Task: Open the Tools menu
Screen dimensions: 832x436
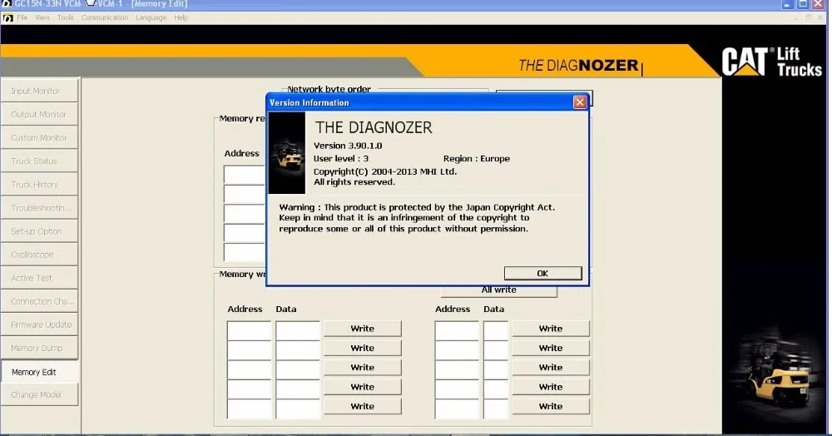Action: point(65,17)
